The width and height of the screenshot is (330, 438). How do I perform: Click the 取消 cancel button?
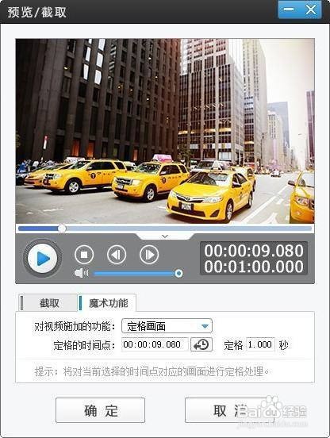click(229, 410)
